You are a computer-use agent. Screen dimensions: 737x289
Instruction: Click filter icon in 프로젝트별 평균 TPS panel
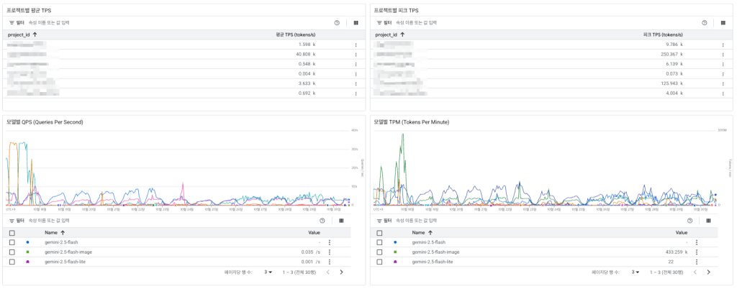tap(12, 22)
